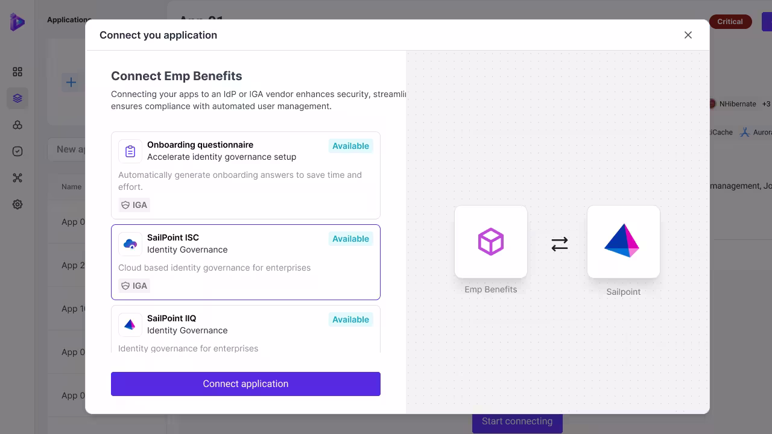772x434 pixels.
Task: Click the Critical badge in background page
Action: point(730,22)
